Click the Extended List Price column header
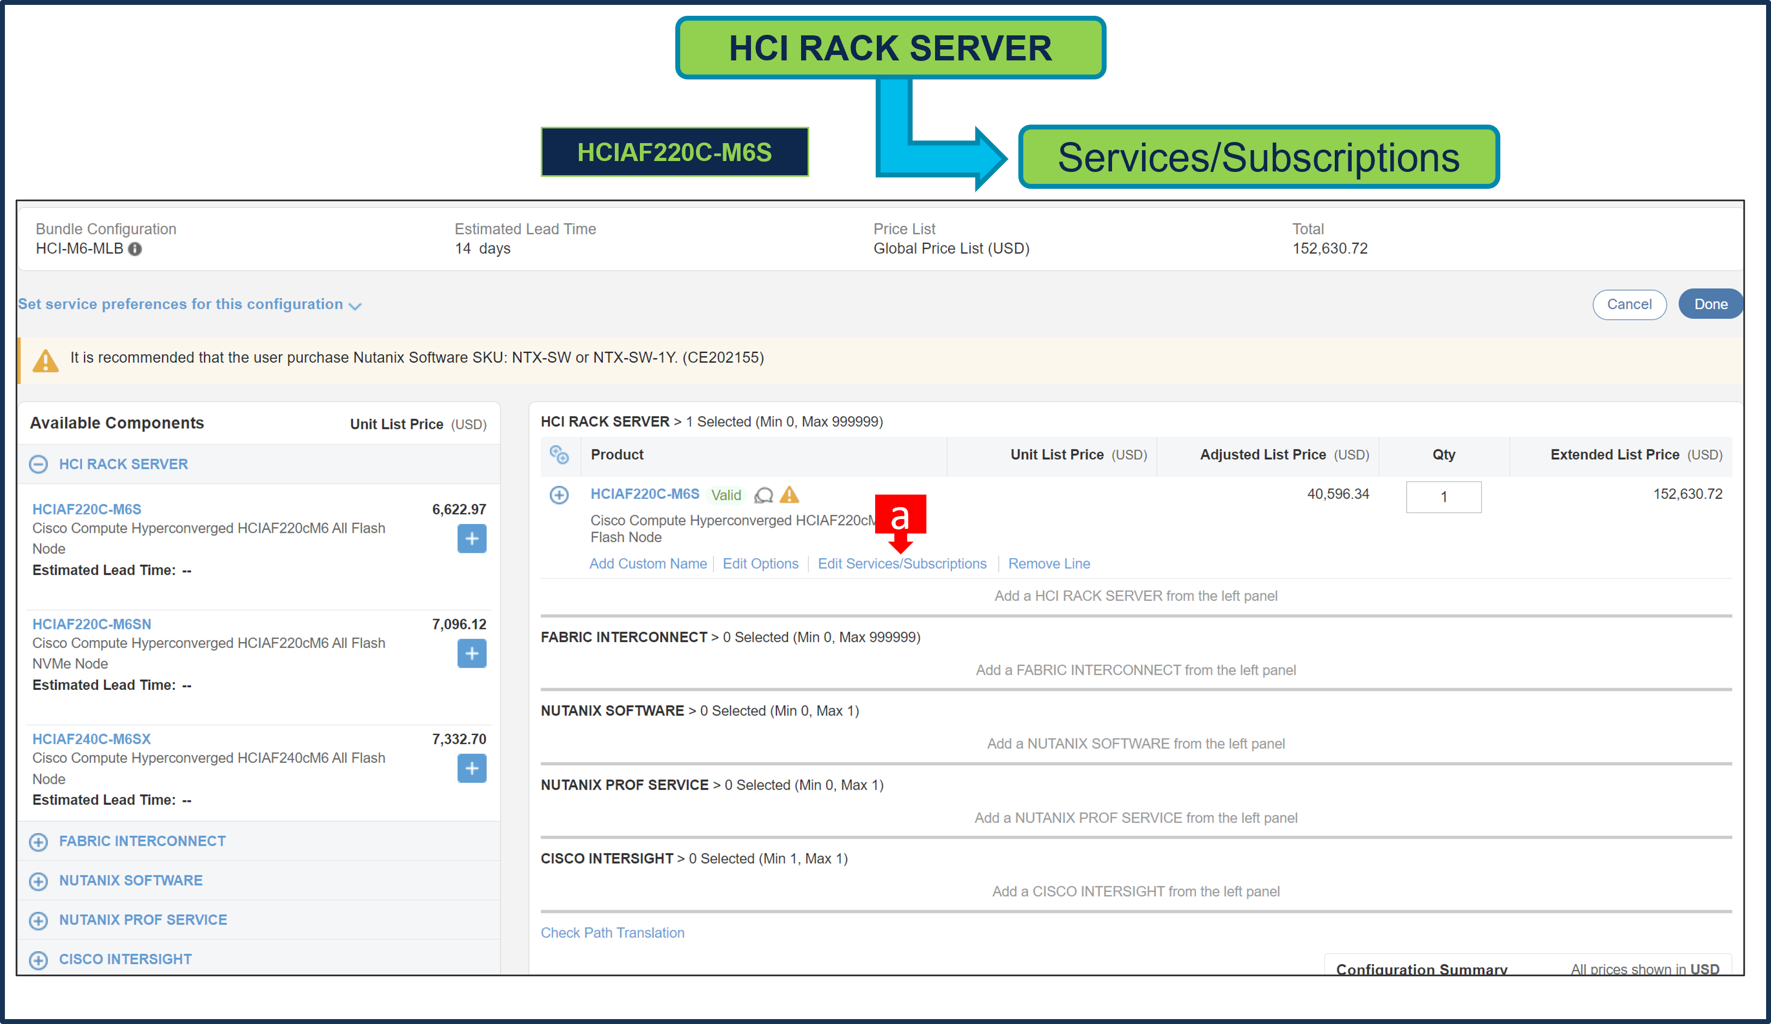Screen dimensions: 1771x1024 tap(1635, 454)
